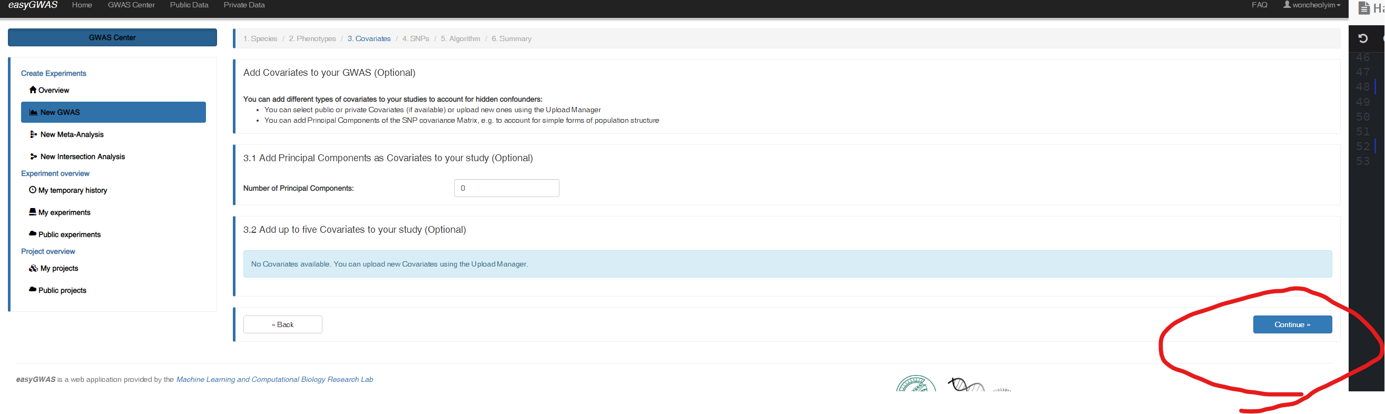Click the New Meta-Analysis icon
Viewport: 1385px width, 414px height.
pos(33,134)
